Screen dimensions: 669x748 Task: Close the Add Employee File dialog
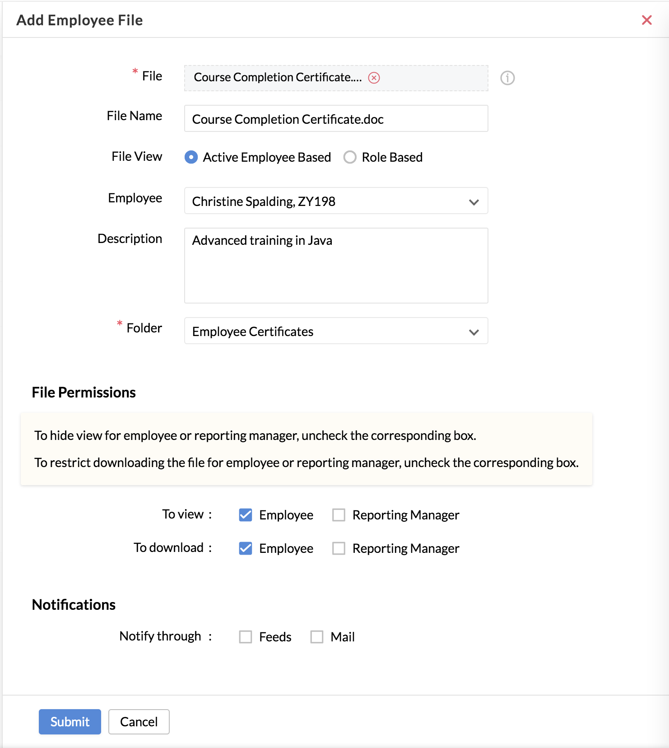coord(646,20)
